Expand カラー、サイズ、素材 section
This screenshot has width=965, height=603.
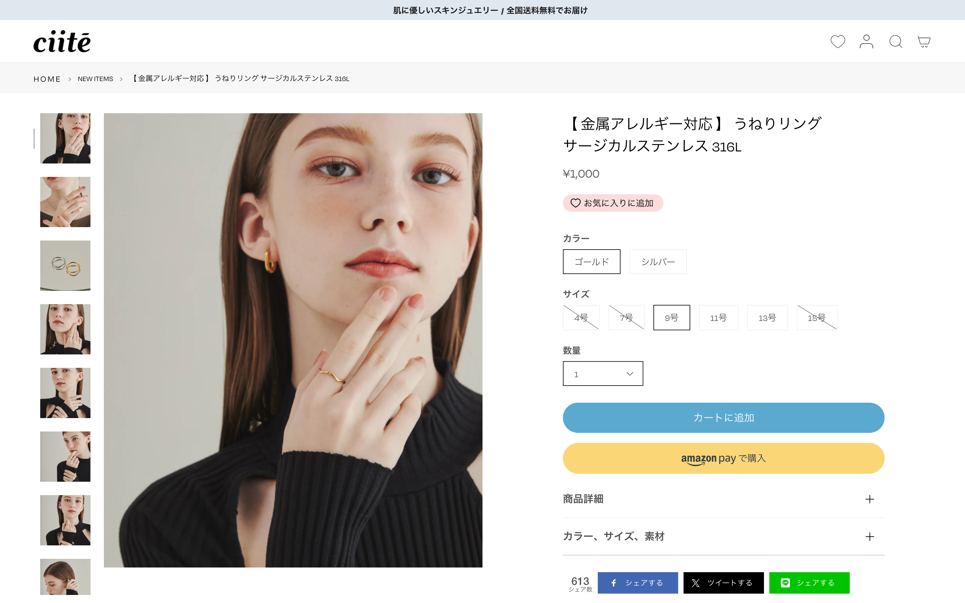[x=723, y=536]
